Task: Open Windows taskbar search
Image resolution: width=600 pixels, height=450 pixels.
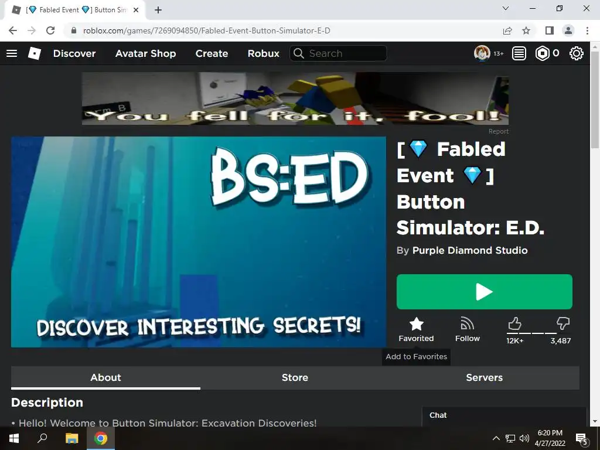Action: (42, 438)
